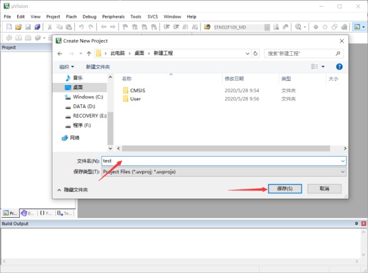Open the File menu
The height and width of the screenshot is (273, 368).
(7, 17)
